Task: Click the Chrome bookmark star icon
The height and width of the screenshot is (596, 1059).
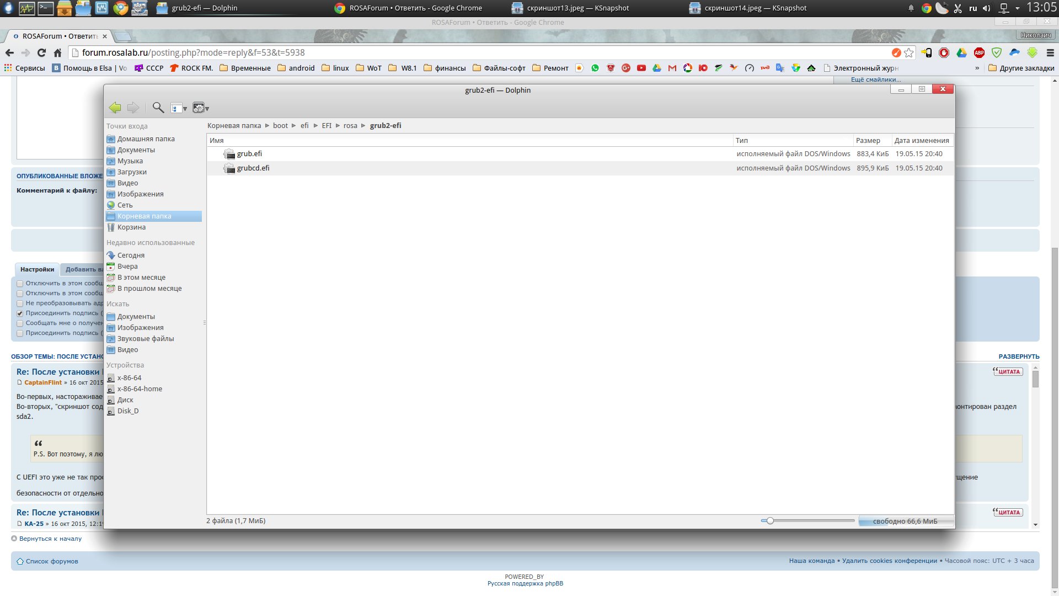Action: (909, 53)
